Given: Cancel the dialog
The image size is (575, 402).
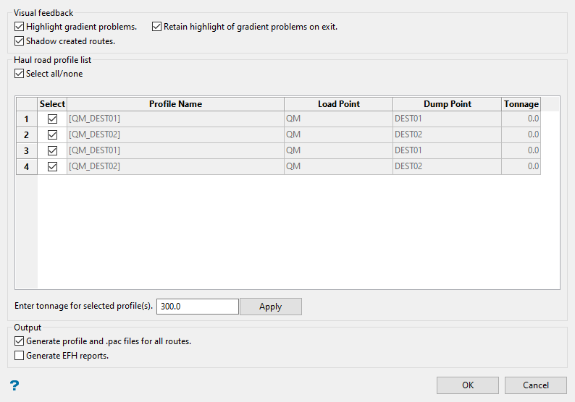Looking at the screenshot, I should [535, 385].
